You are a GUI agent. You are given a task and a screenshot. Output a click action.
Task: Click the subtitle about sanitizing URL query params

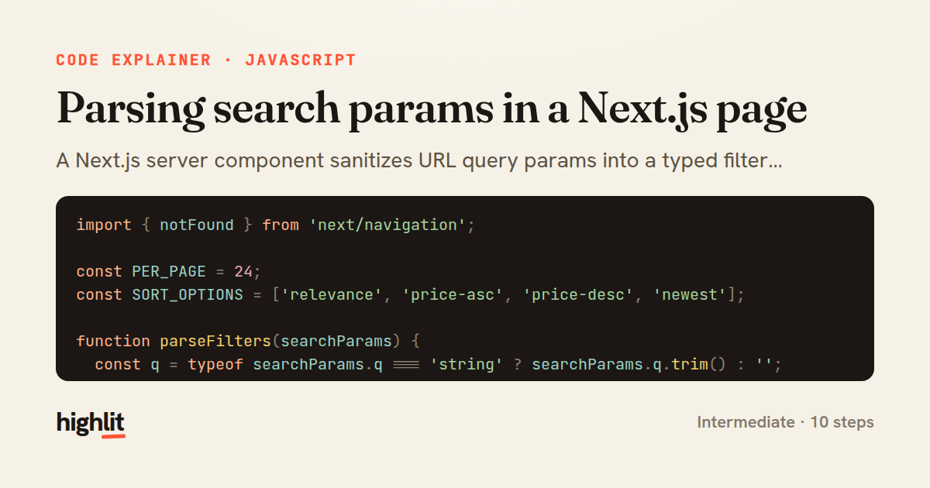tap(418, 161)
